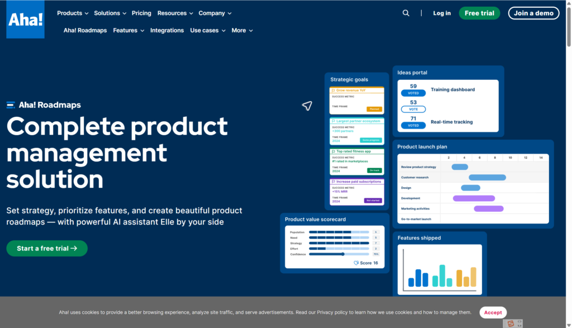Click the Aha! logo
Screen dimensions: 572x328
pyautogui.click(x=26, y=20)
